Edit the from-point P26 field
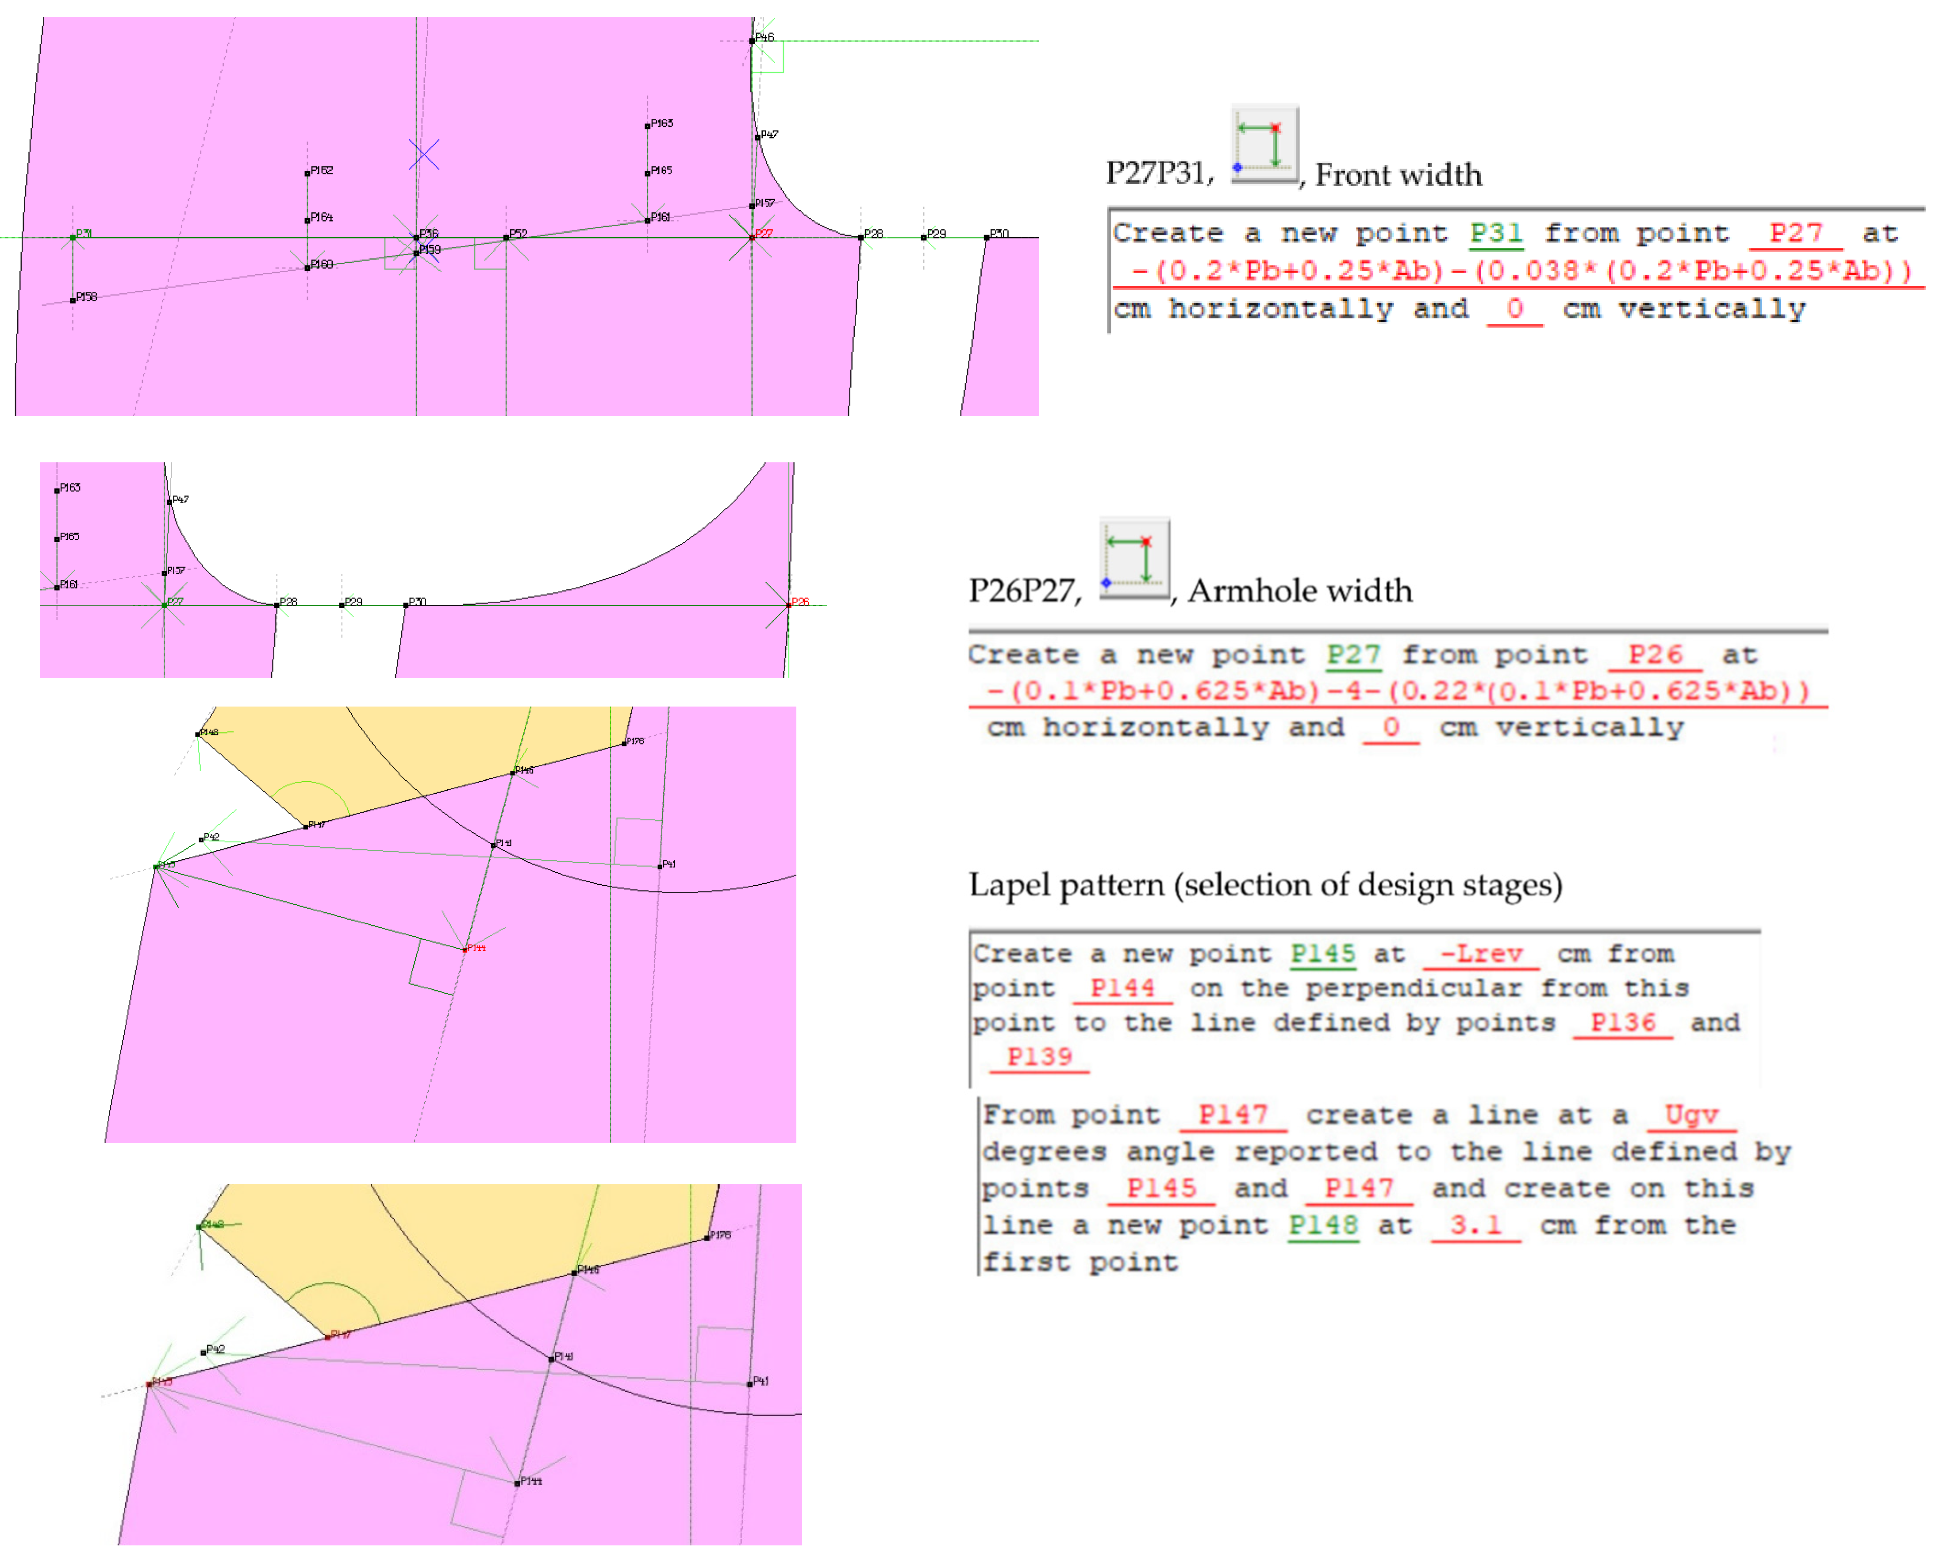 pyautogui.click(x=1654, y=654)
